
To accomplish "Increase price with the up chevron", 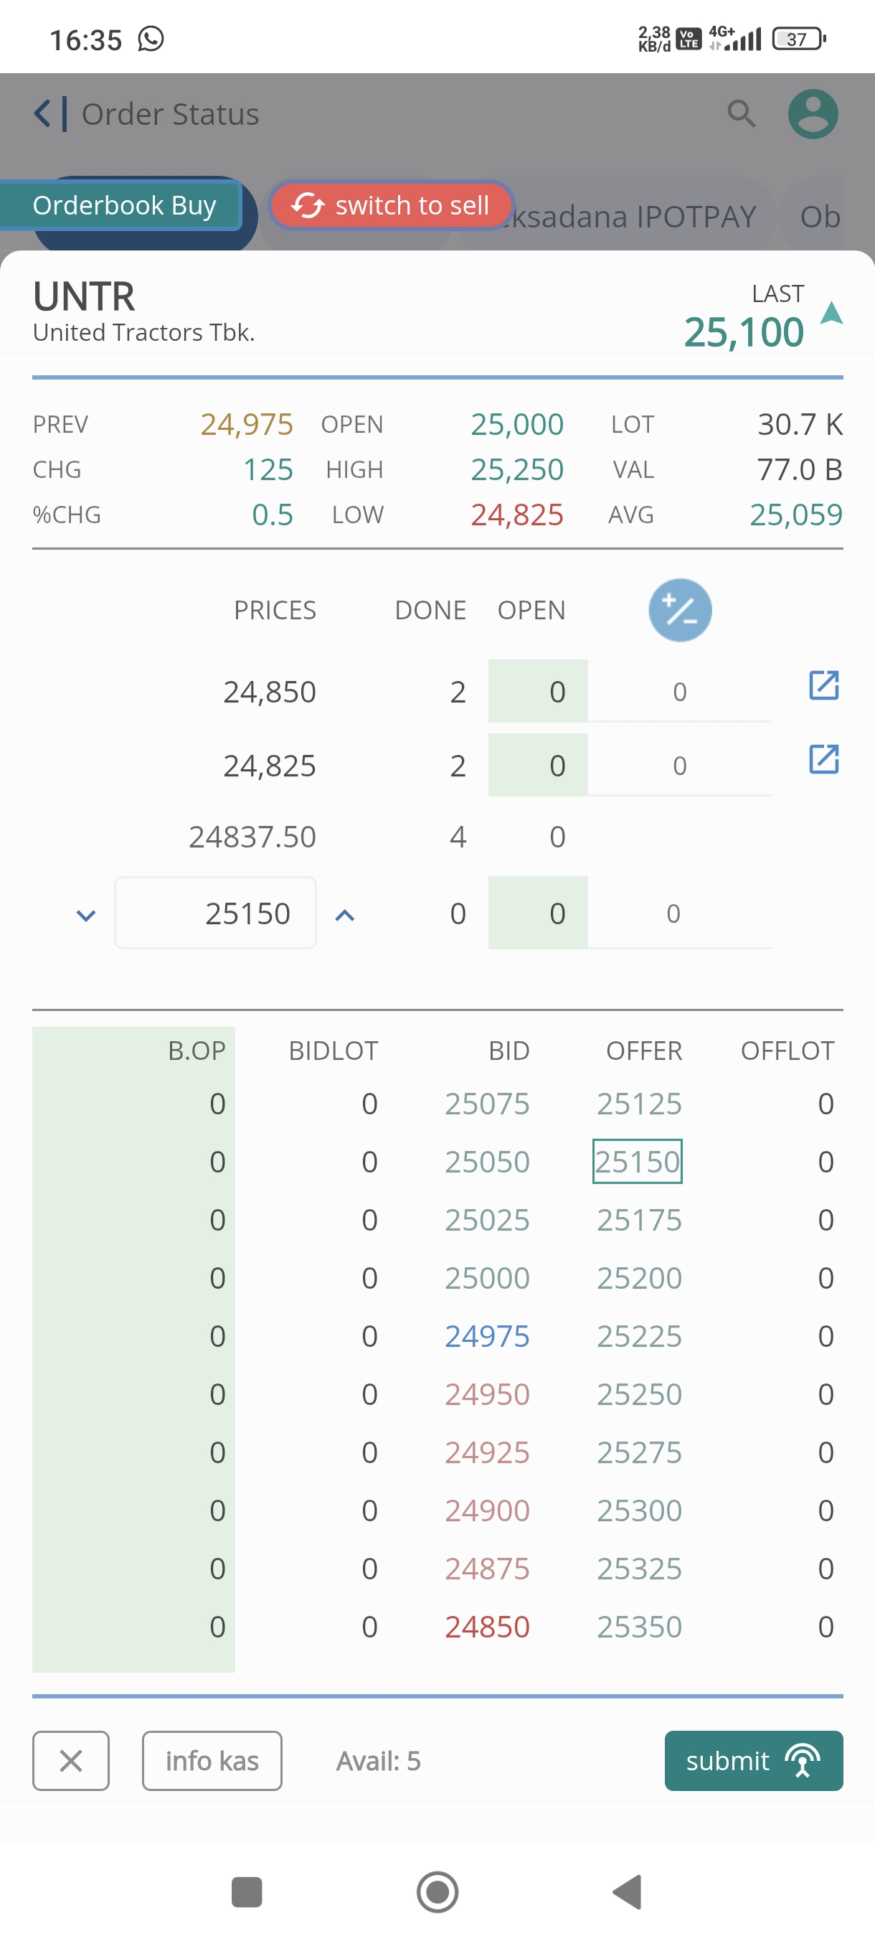I will 344,916.
